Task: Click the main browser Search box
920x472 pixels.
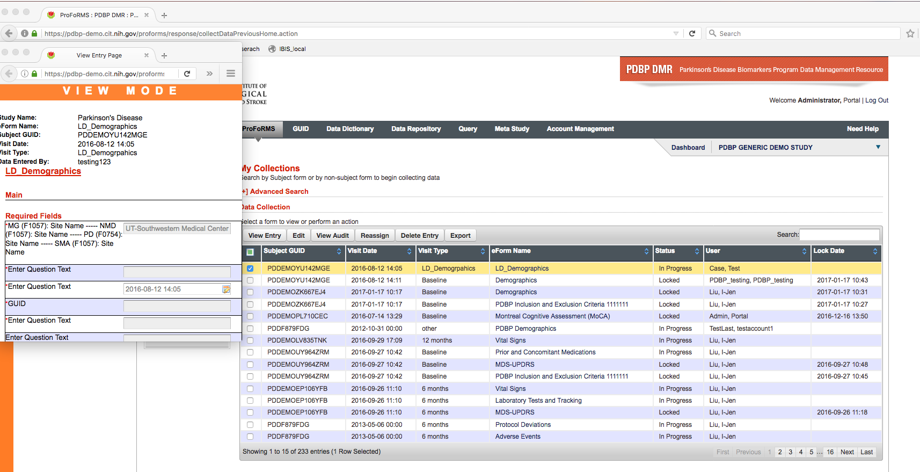Action: tap(803, 33)
